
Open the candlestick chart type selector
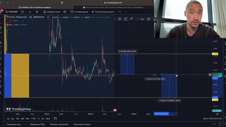point(37,12)
